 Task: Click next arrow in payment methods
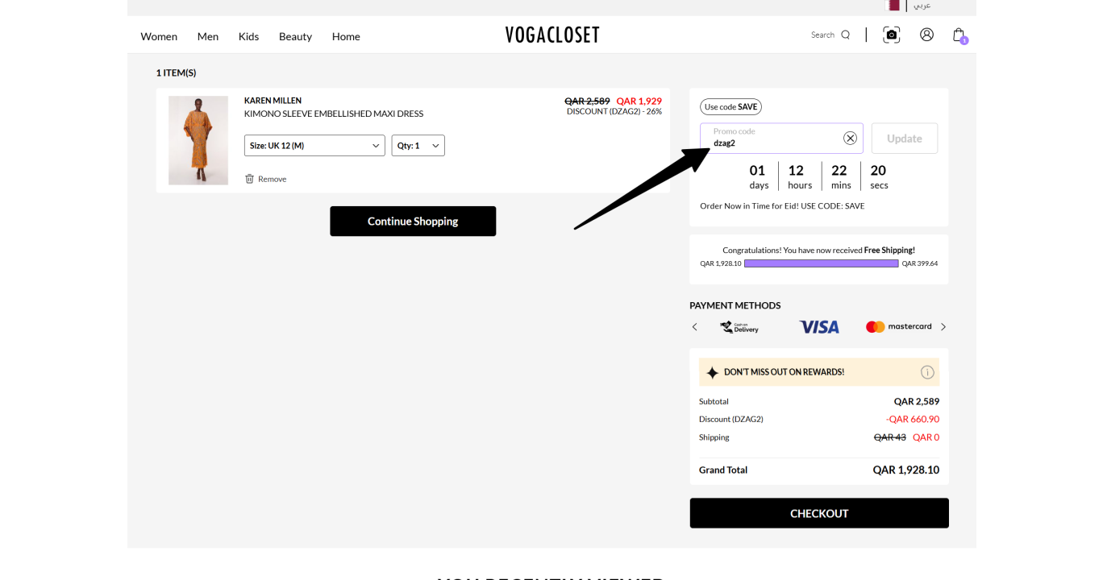943,326
